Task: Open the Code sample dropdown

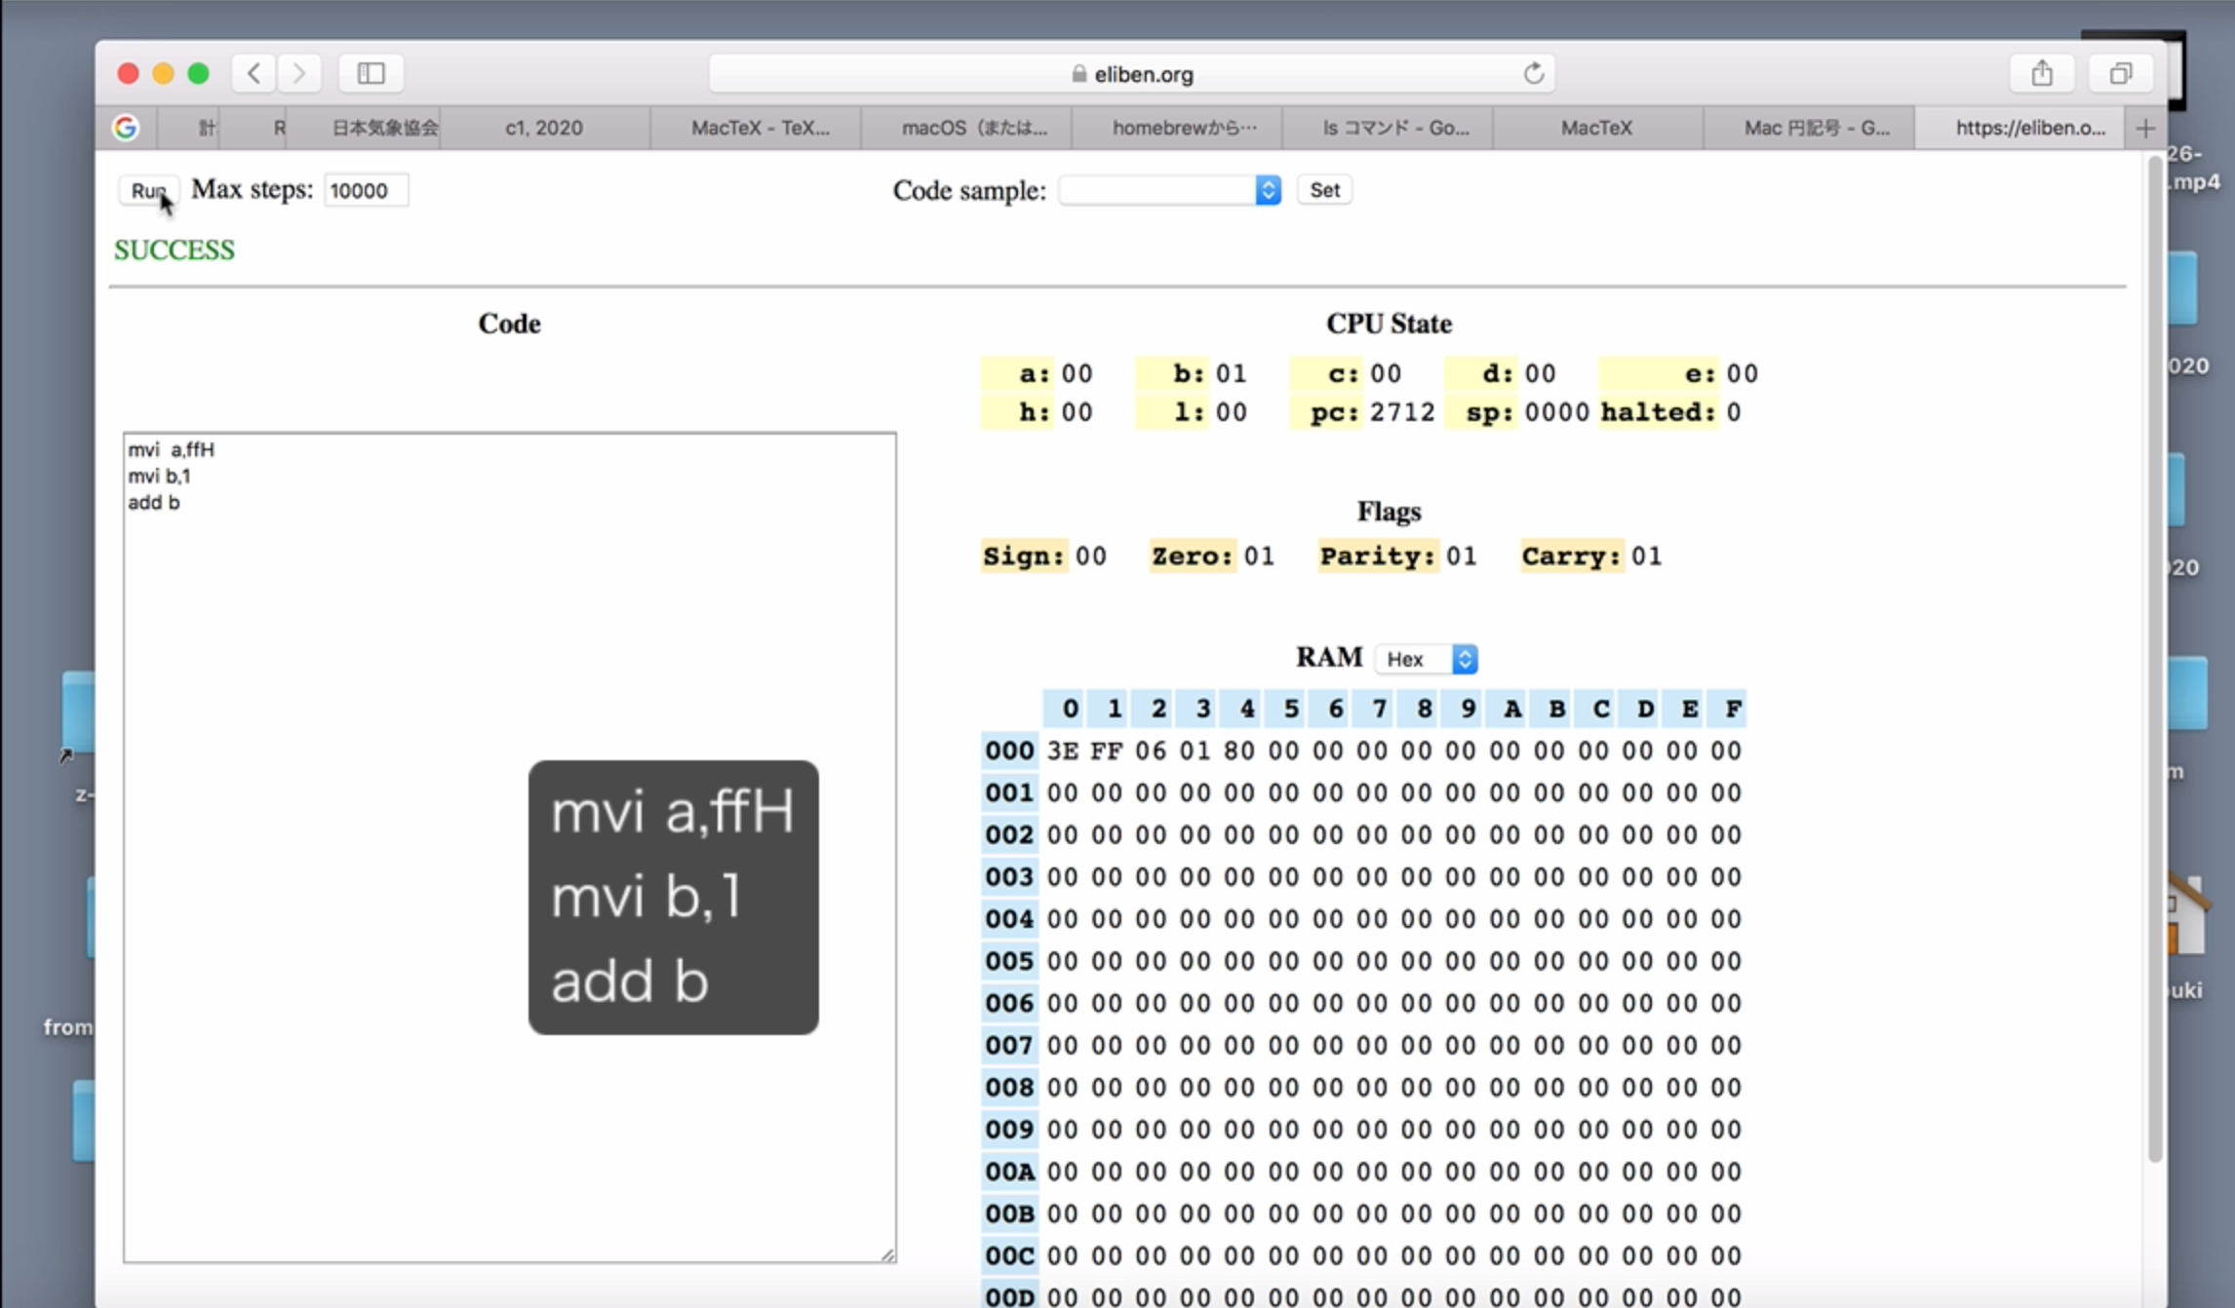Action: point(1170,190)
